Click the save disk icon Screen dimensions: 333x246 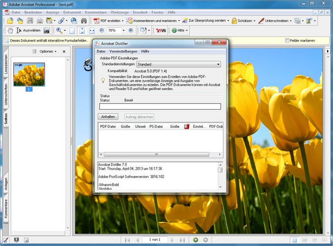(30, 21)
